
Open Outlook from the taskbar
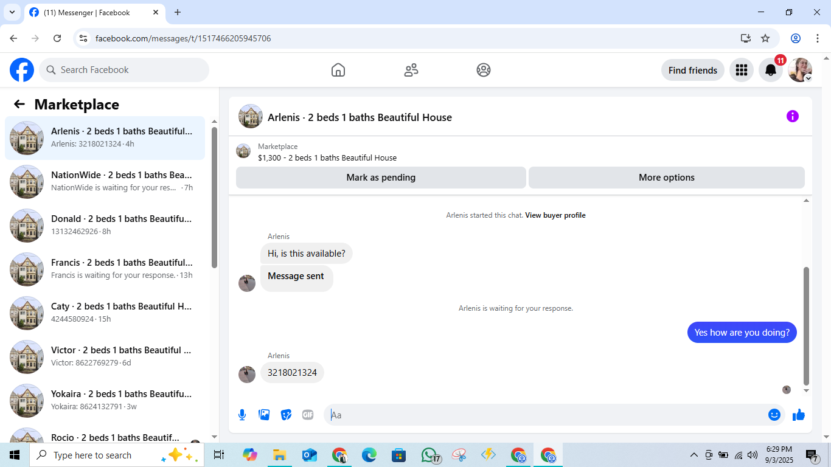[x=310, y=455]
